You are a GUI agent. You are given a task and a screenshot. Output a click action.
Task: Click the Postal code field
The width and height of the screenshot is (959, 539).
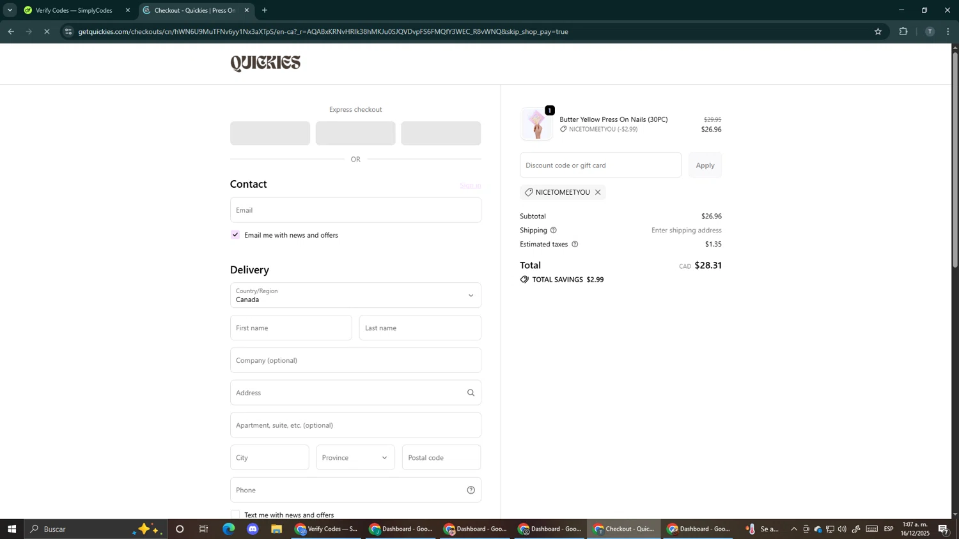(x=441, y=457)
